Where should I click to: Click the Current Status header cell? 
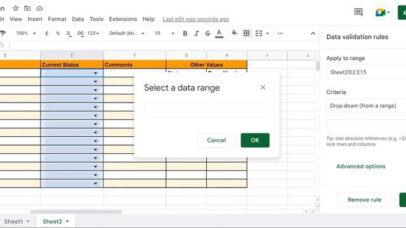(x=72, y=65)
